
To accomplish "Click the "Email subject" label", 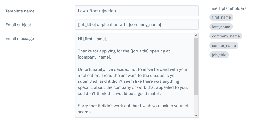I will point(18,25).
